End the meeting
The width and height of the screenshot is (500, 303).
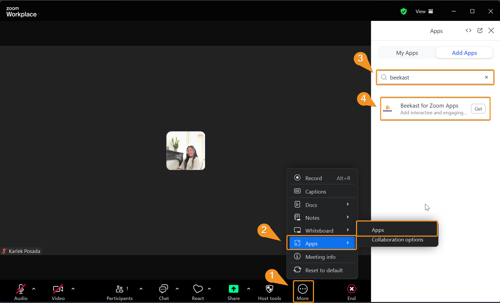(x=351, y=292)
